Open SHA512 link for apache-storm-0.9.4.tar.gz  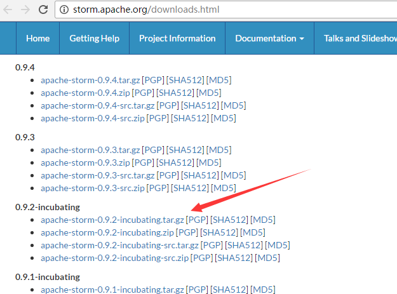pyautogui.click(x=185, y=80)
